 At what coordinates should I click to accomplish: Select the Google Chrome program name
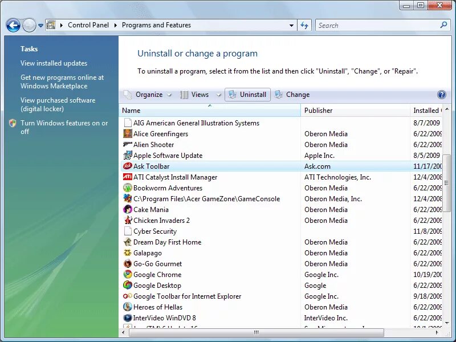pyautogui.click(x=157, y=275)
